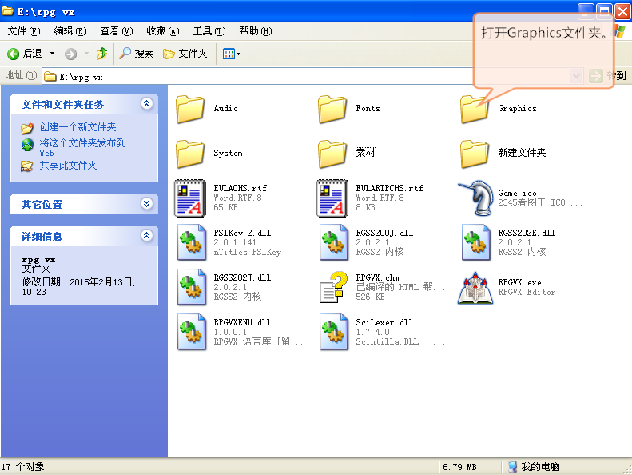Select the EULACHS.rtf document icon
The height and width of the screenshot is (475, 632).
click(x=190, y=198)
